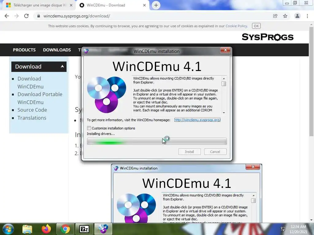Image resolution: width=314 pixels, height=235 pixels.
Task: Open the taskbar clock showing 12:34 AM
Action: 298,229
